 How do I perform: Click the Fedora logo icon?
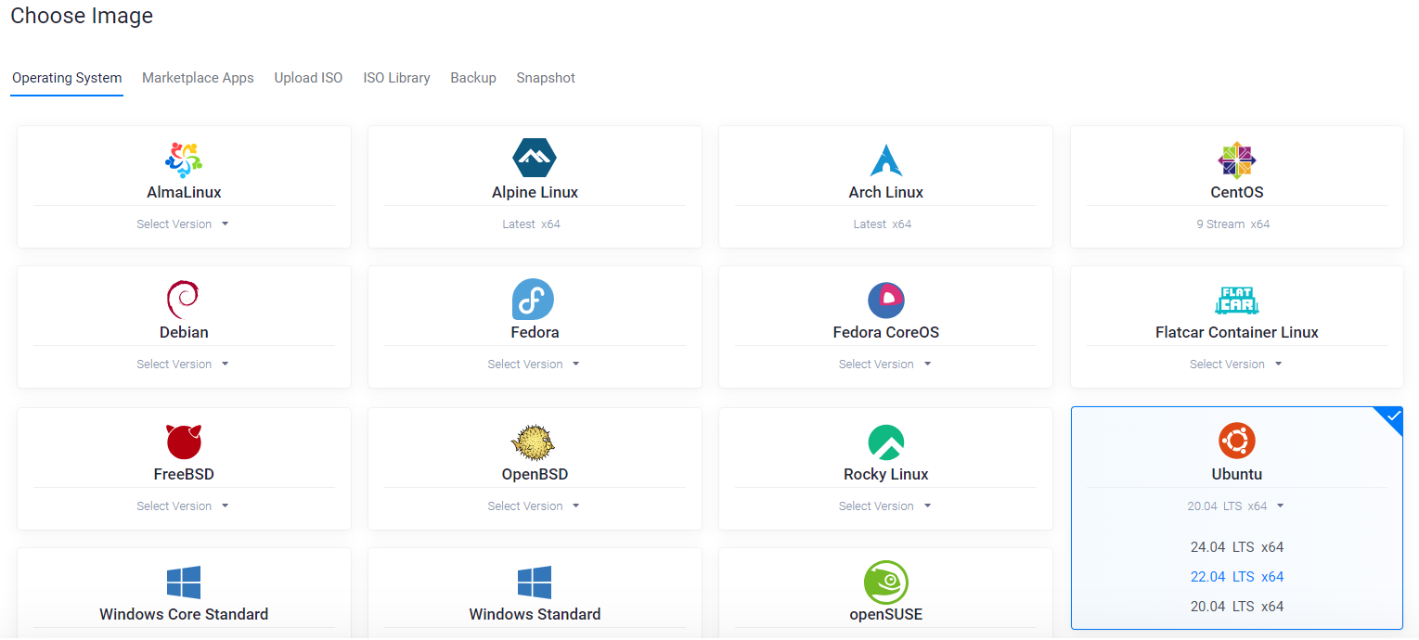[x=533, y=300]
